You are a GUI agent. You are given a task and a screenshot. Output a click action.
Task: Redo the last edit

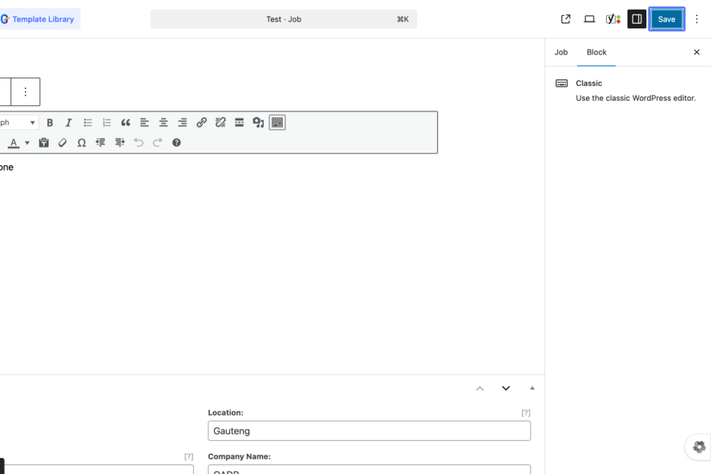pos(158,143)
